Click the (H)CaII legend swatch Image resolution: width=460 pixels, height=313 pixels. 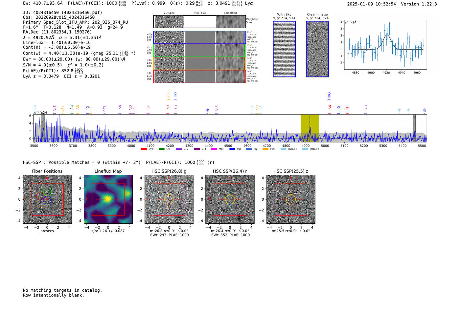coord(305,149)
